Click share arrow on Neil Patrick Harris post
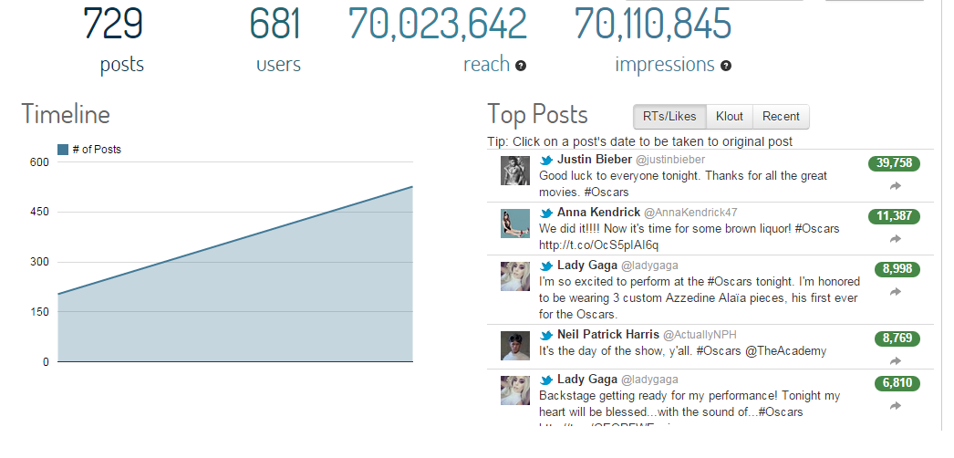This screenshot has width=954, height=458. 896,360
